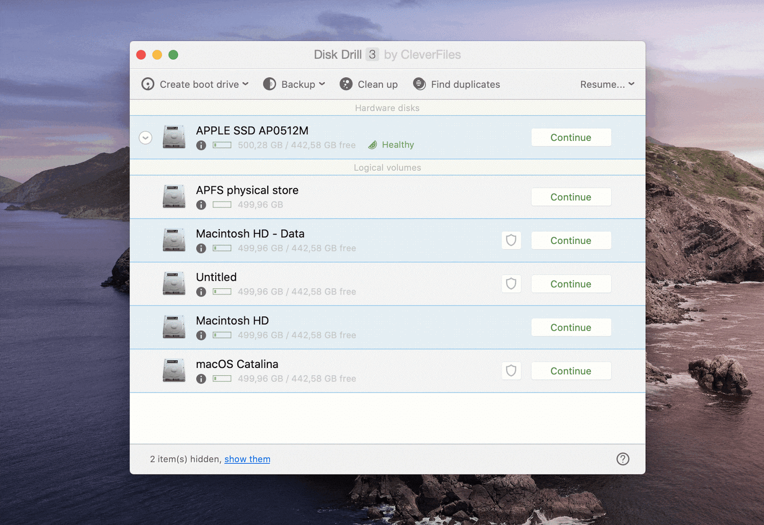Select the 'APFS physical store' name text
Viewport: 764px width, 525px height.
(247, 190)
